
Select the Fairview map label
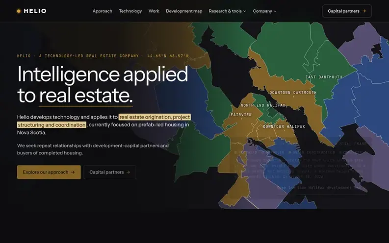[241, 115]
